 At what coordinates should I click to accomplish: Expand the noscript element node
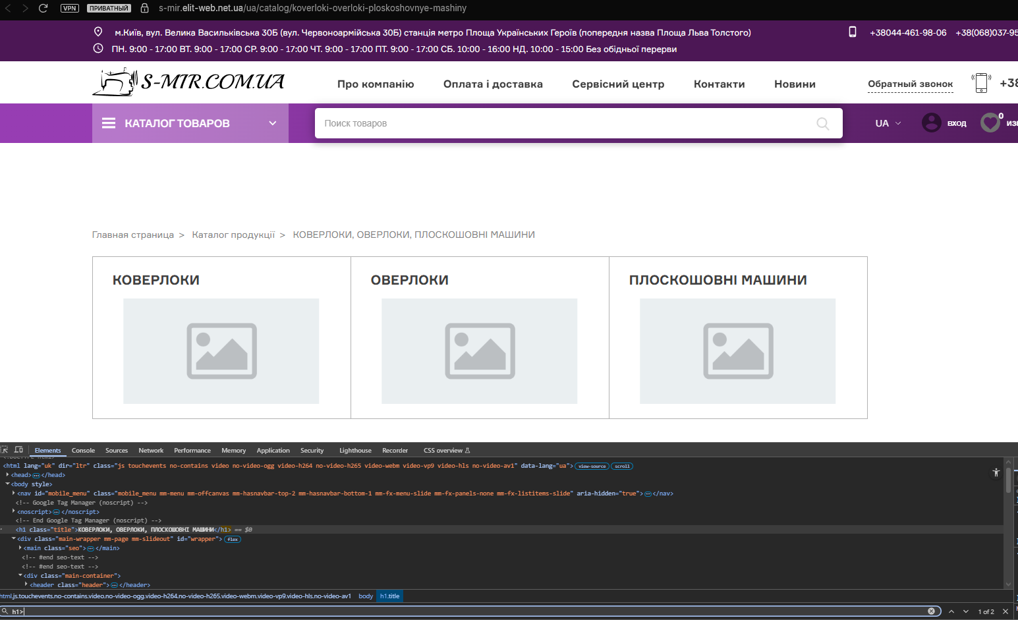(14, 511)
